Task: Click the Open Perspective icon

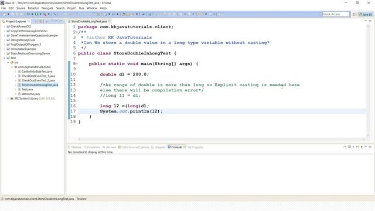Action: [354, 14]
